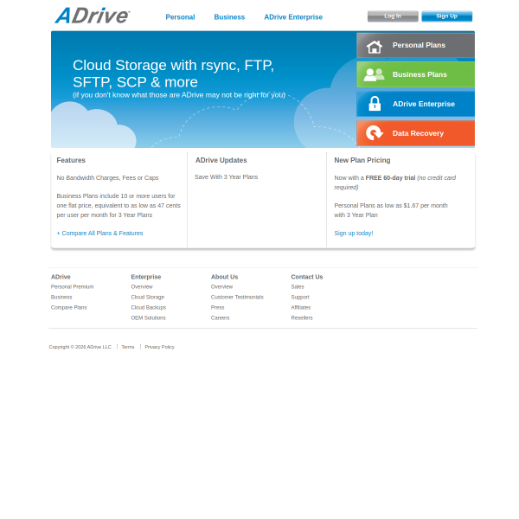The width and height of the screenshot is (519, 519).
Task: Click the Sign Up button
Action: [447, 16]
